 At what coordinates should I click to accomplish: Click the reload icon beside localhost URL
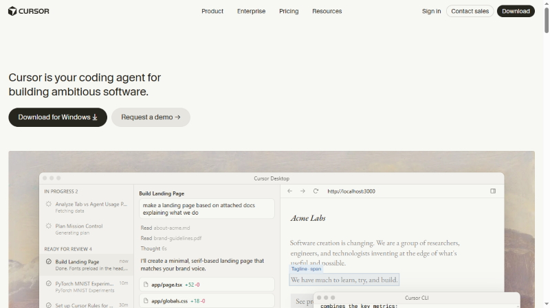(x=316, y=191)
